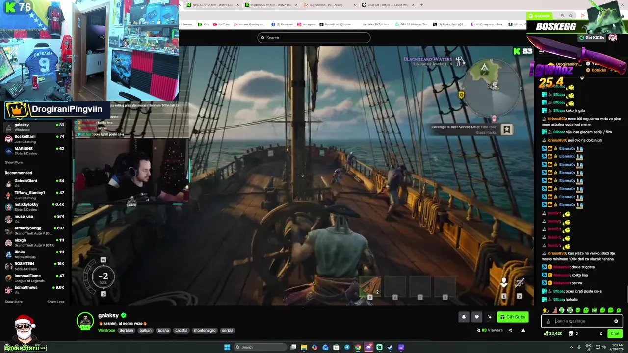The image size is (628, 353).
Task: Click the heart follow icon
Action: (476, 317)
